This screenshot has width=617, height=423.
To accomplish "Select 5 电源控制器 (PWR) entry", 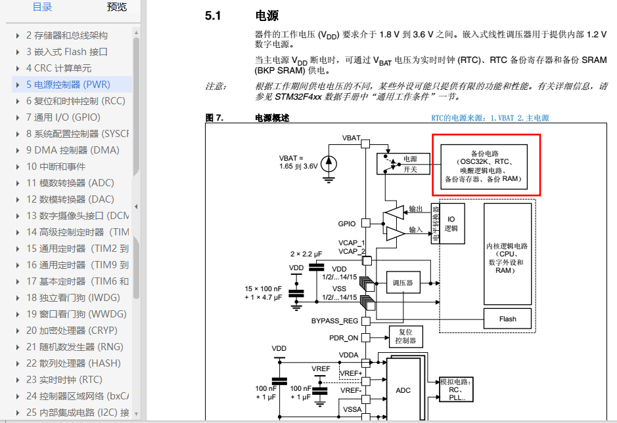I will coord(68,85).
